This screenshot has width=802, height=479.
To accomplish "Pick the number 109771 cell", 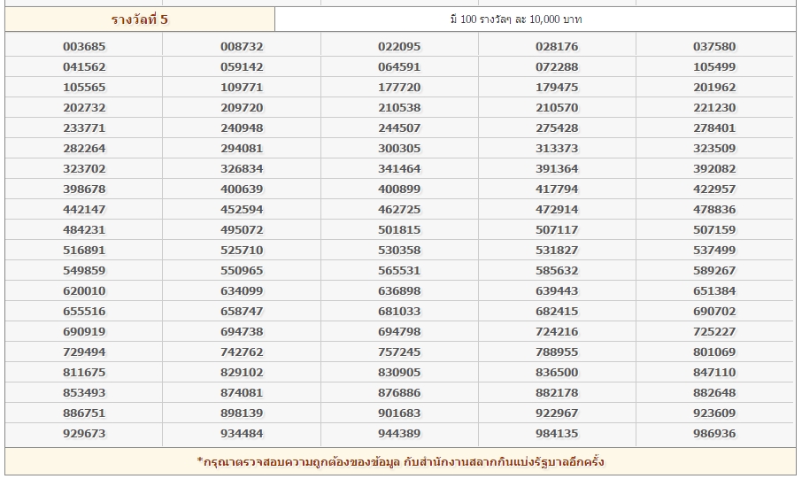I will 242,88.
